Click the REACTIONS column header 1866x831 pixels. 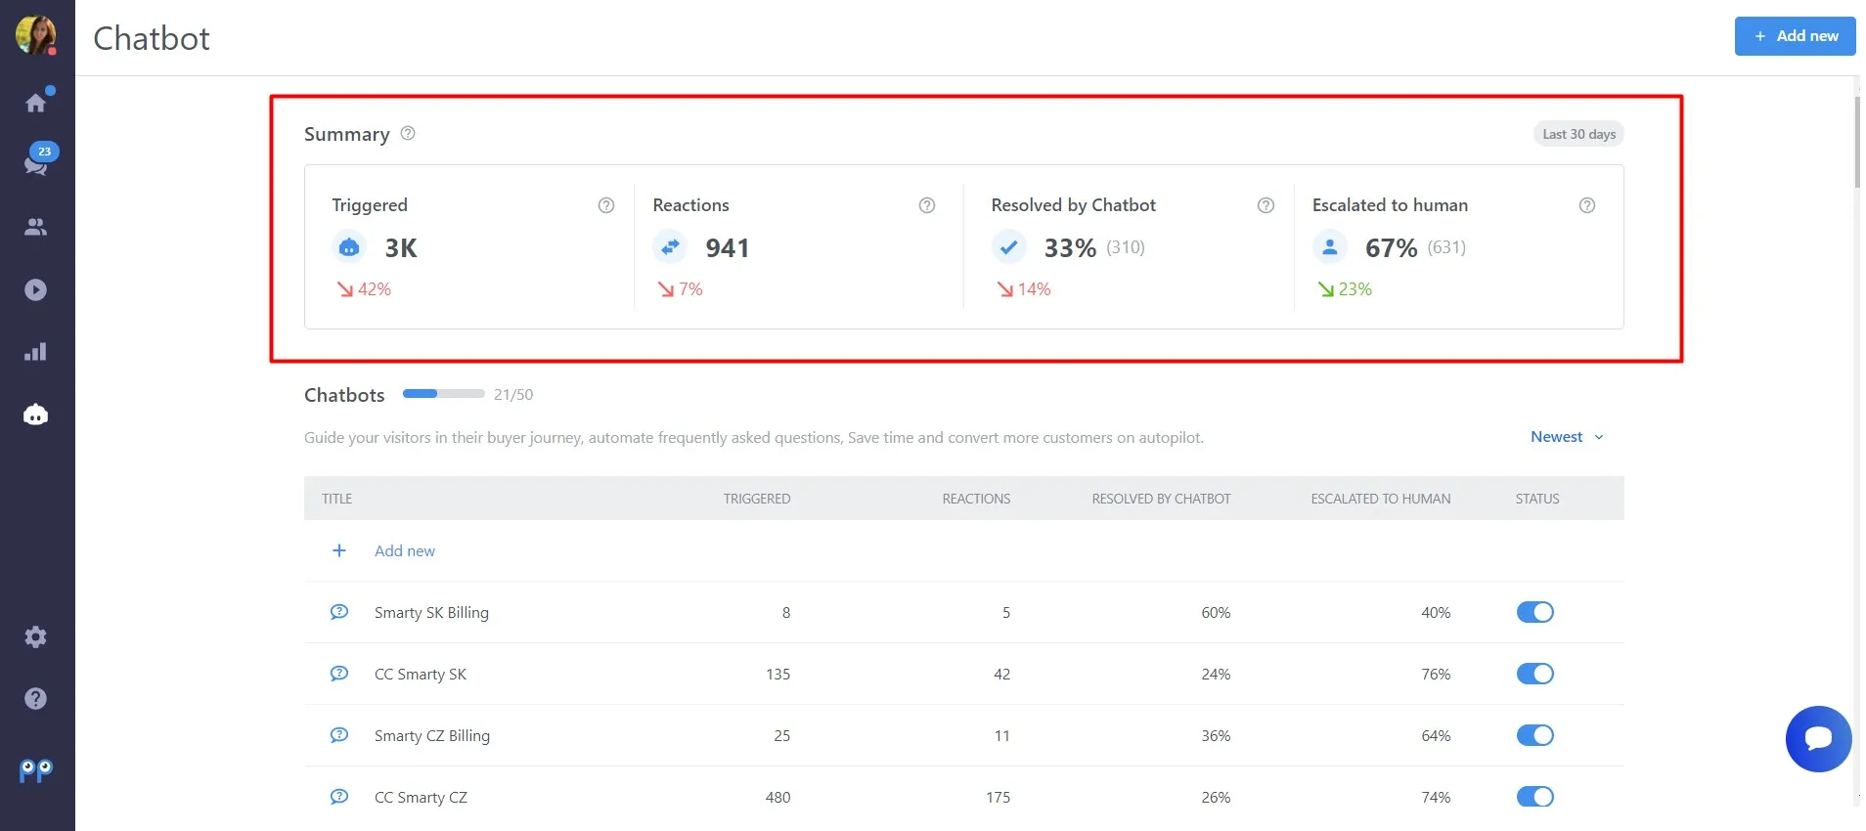point(976,499)
